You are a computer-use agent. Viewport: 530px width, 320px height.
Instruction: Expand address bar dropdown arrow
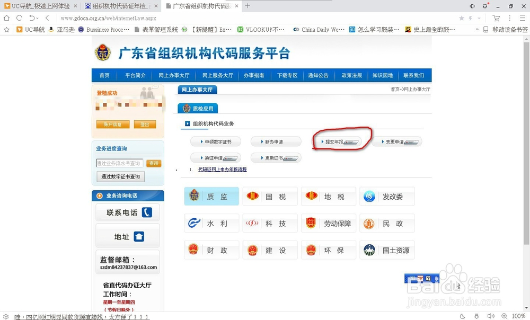[479, 18]
